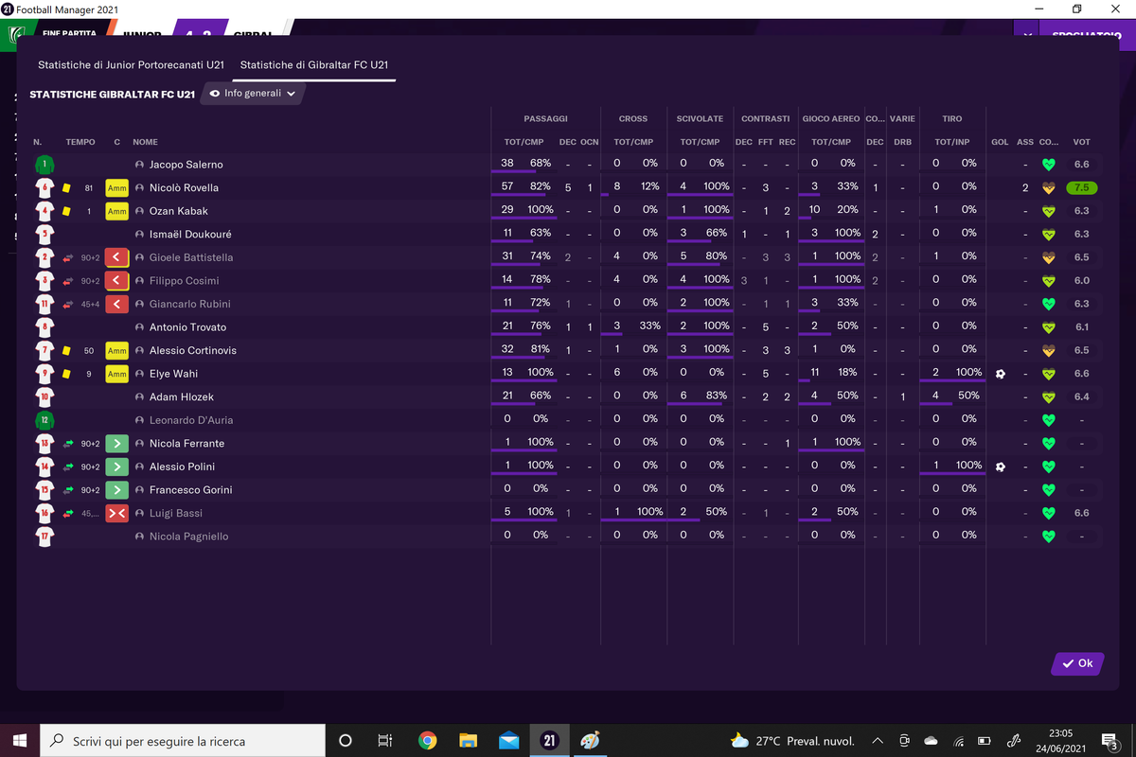The height and width of the screenshot is (757, 1136).
Task: Click the goal ball icon in Alessio Polini's row
Action: pyautogui.click(x=1000, y=467)
